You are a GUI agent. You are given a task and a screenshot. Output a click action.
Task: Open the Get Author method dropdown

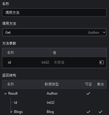coord(54,32)
